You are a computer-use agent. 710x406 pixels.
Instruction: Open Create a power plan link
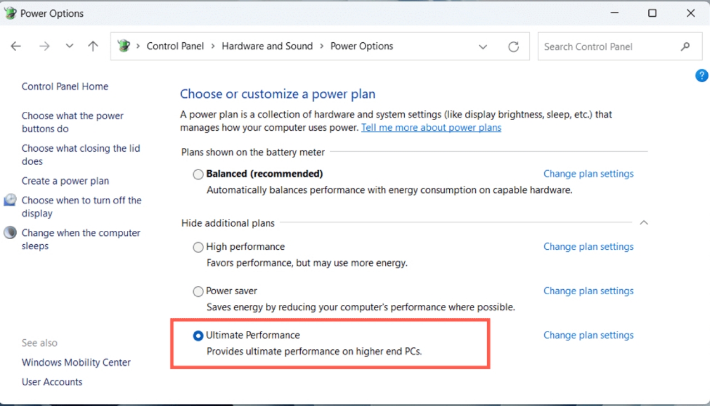(x=65, y=181)
